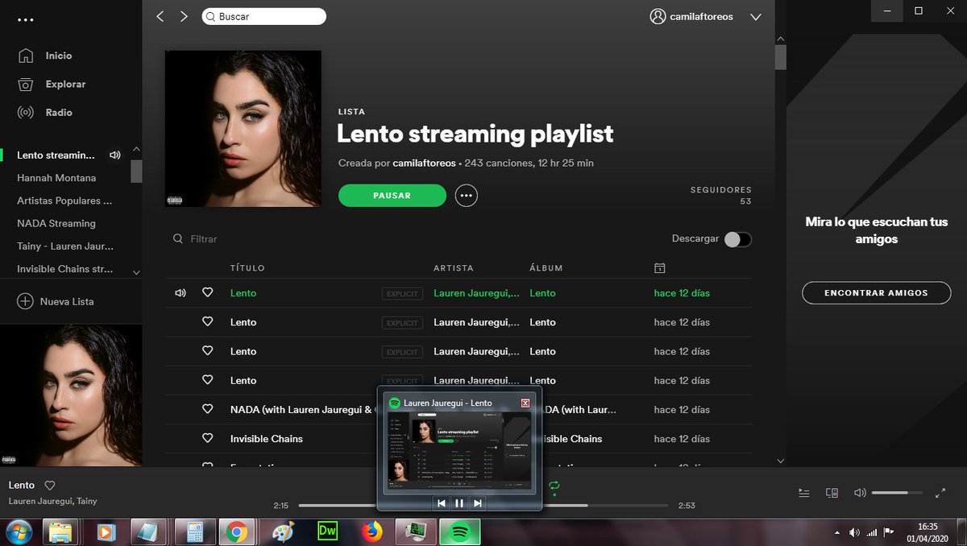967x546 pixels.
Task: Like the NADA (with Lauren Jauregui) track
Action: coord(207,409)
